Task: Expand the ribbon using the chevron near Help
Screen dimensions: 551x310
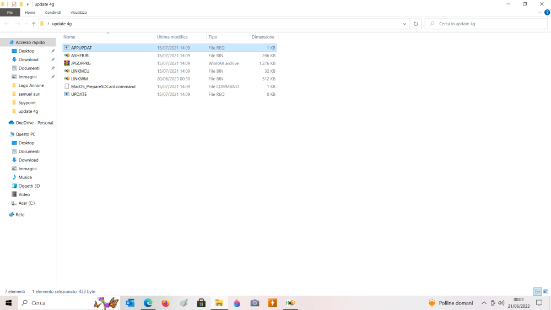Action: pos(539,12)
